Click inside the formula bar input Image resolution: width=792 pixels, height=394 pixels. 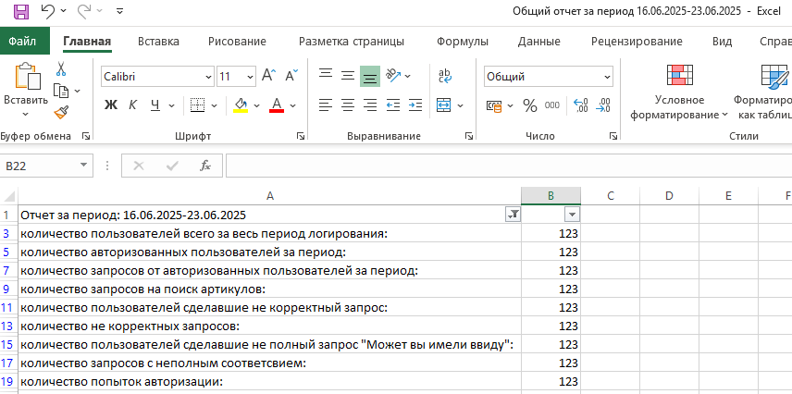(x=509, y=166)
